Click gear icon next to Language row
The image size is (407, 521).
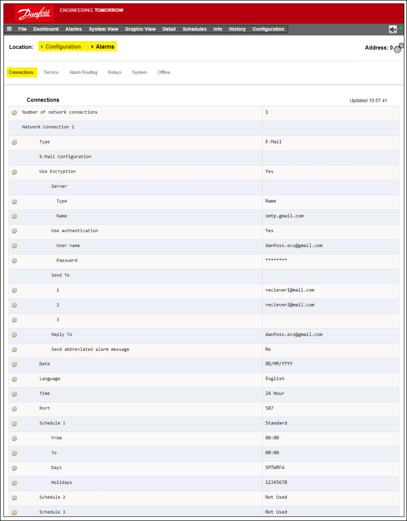click(14, 379)
